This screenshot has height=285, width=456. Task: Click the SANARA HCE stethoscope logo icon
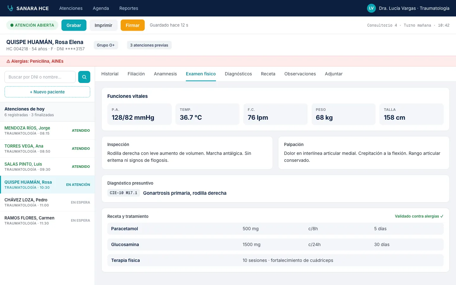pos(10,8)
